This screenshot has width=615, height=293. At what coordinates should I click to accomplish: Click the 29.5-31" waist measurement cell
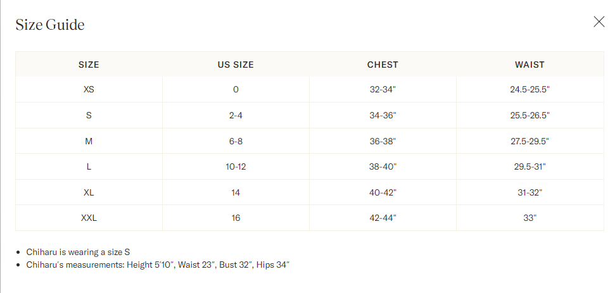click(529, 166)
